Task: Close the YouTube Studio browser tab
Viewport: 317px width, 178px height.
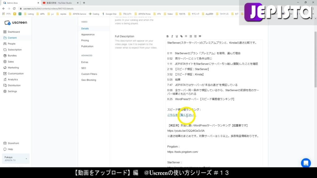Action: tap(78, 3)
